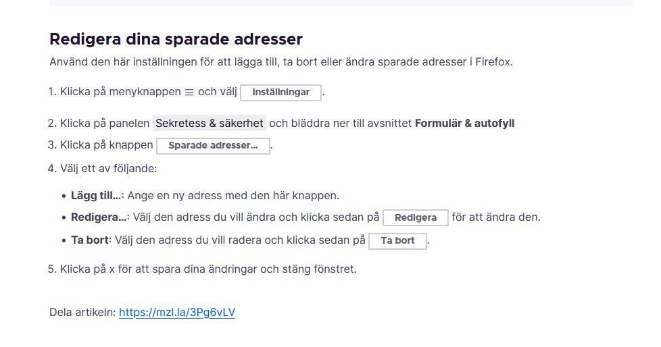Click the bold Ta bort list term
661x347 pixels.
click(x=89, y=240)
